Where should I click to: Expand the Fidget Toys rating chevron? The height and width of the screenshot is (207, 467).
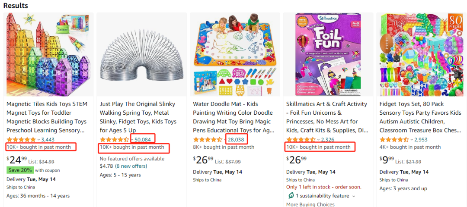[x=412, y=140]
